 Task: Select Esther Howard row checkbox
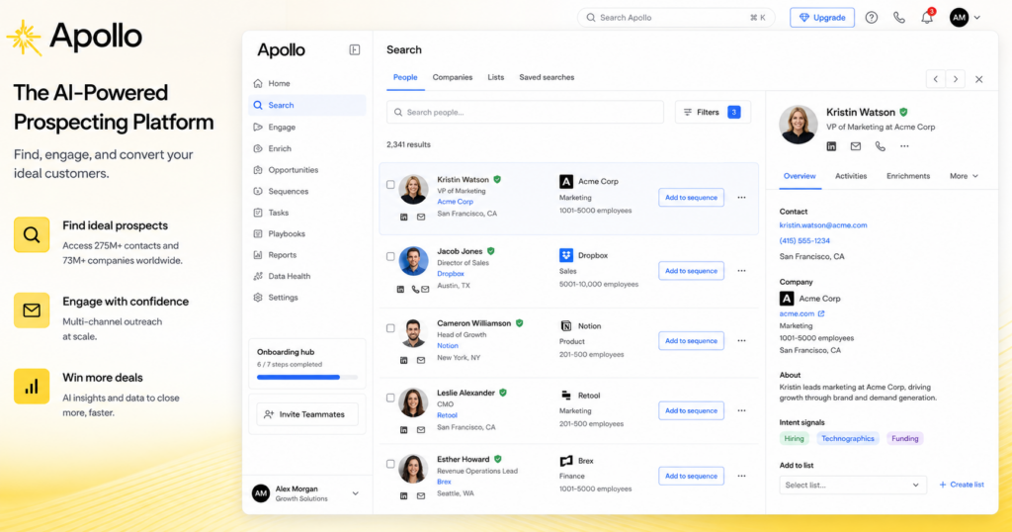click(x=390, y=464)
